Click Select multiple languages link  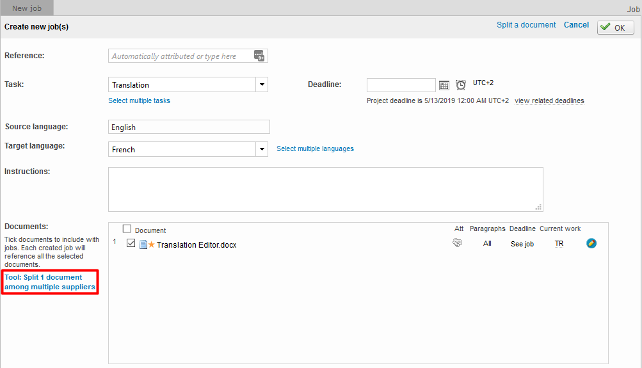315,148
